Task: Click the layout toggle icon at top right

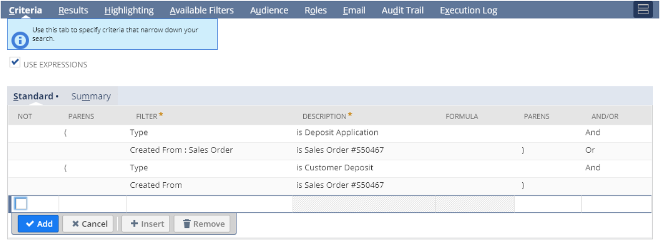Action: (642, 10)
